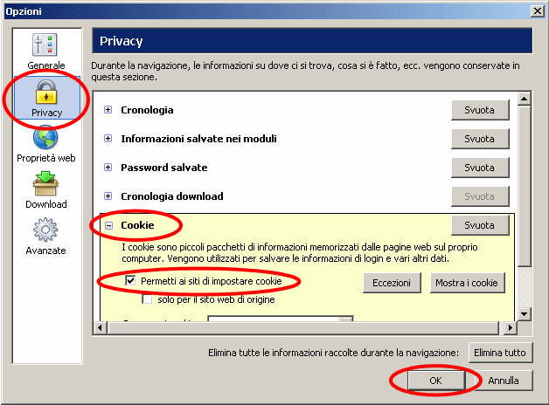The height and width of the screenshot is (405, 549).
Task: Collapse the Cookie section
Action: pos(108,225)
